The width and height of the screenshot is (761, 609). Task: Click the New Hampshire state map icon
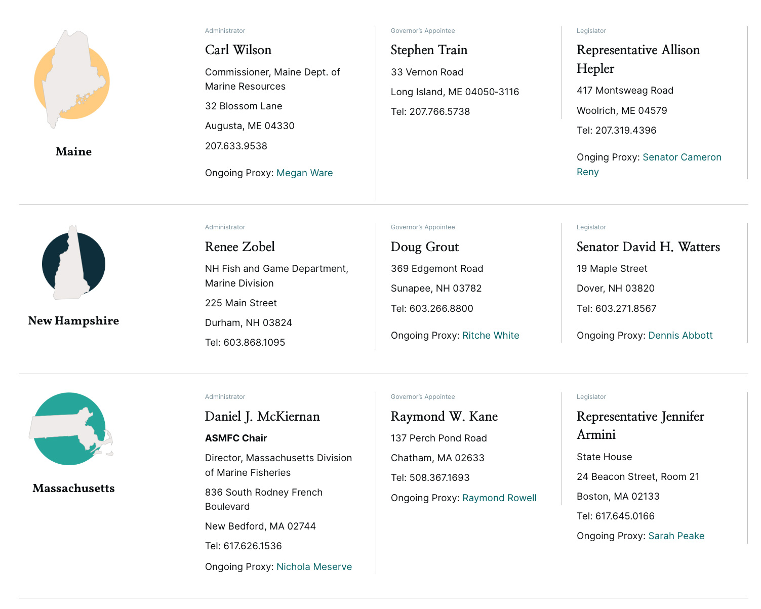coord(73,263)
